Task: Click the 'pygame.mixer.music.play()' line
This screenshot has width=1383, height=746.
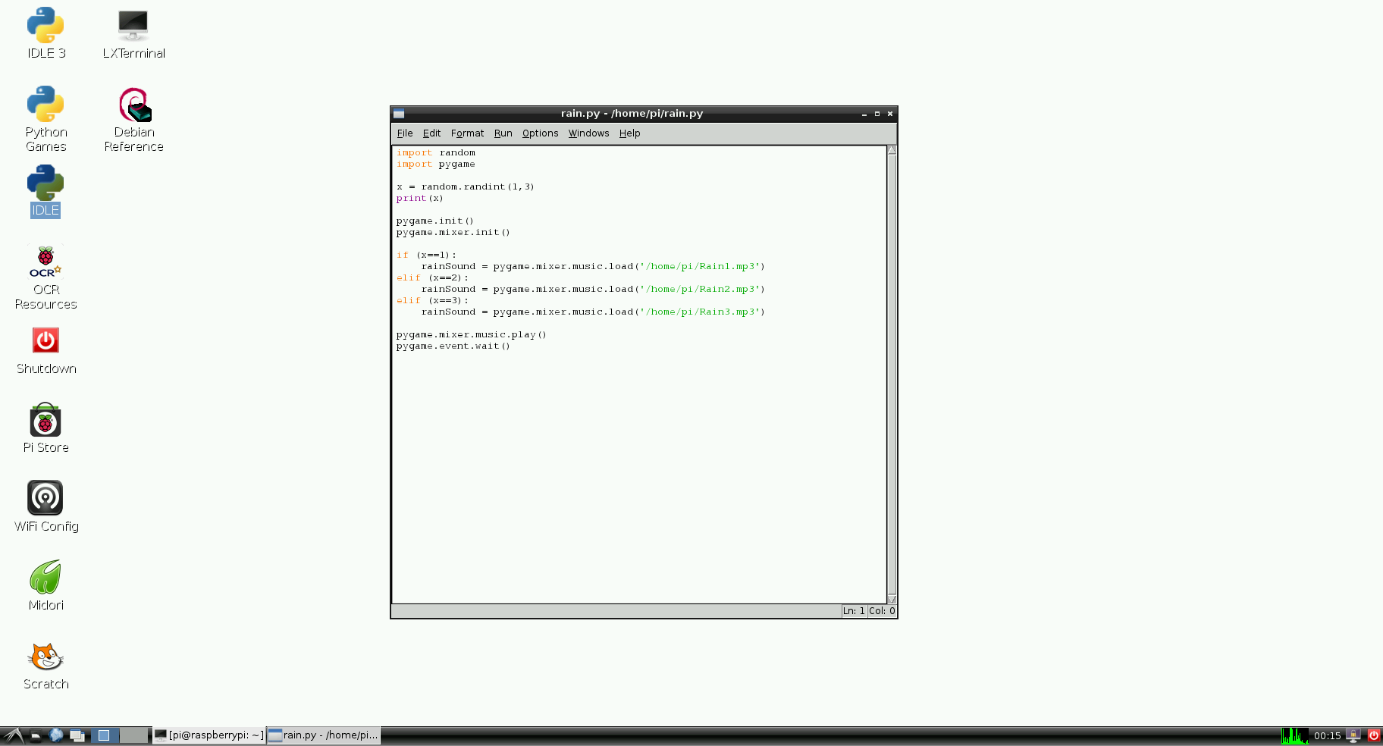Action: click(471, 335)
